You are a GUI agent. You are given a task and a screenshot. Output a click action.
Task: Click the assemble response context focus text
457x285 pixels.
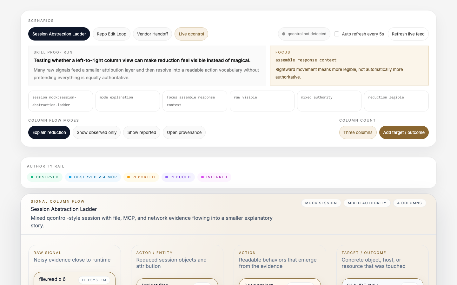click(306, 60)
